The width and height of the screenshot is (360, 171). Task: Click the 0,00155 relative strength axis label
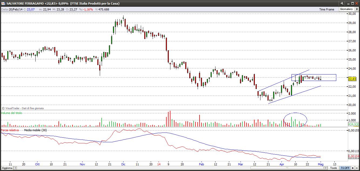pyautogui.click(x=353, y=130)
